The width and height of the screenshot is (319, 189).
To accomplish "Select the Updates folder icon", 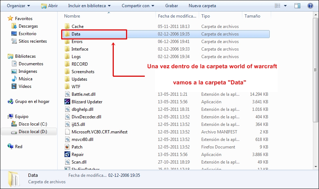I will coord(67,79).
